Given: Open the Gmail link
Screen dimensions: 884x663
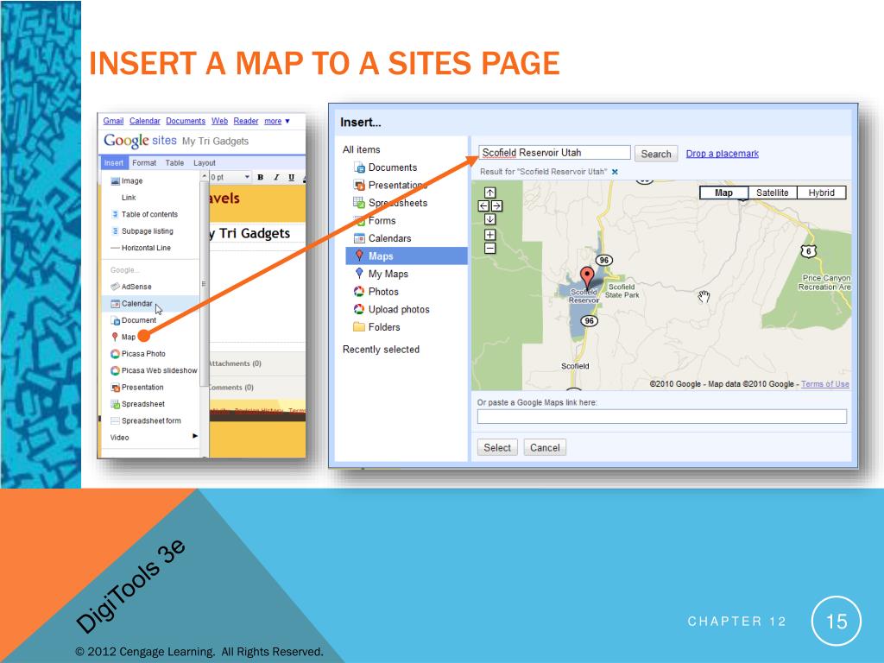Looking at the screenshot, I should [113, 121].
